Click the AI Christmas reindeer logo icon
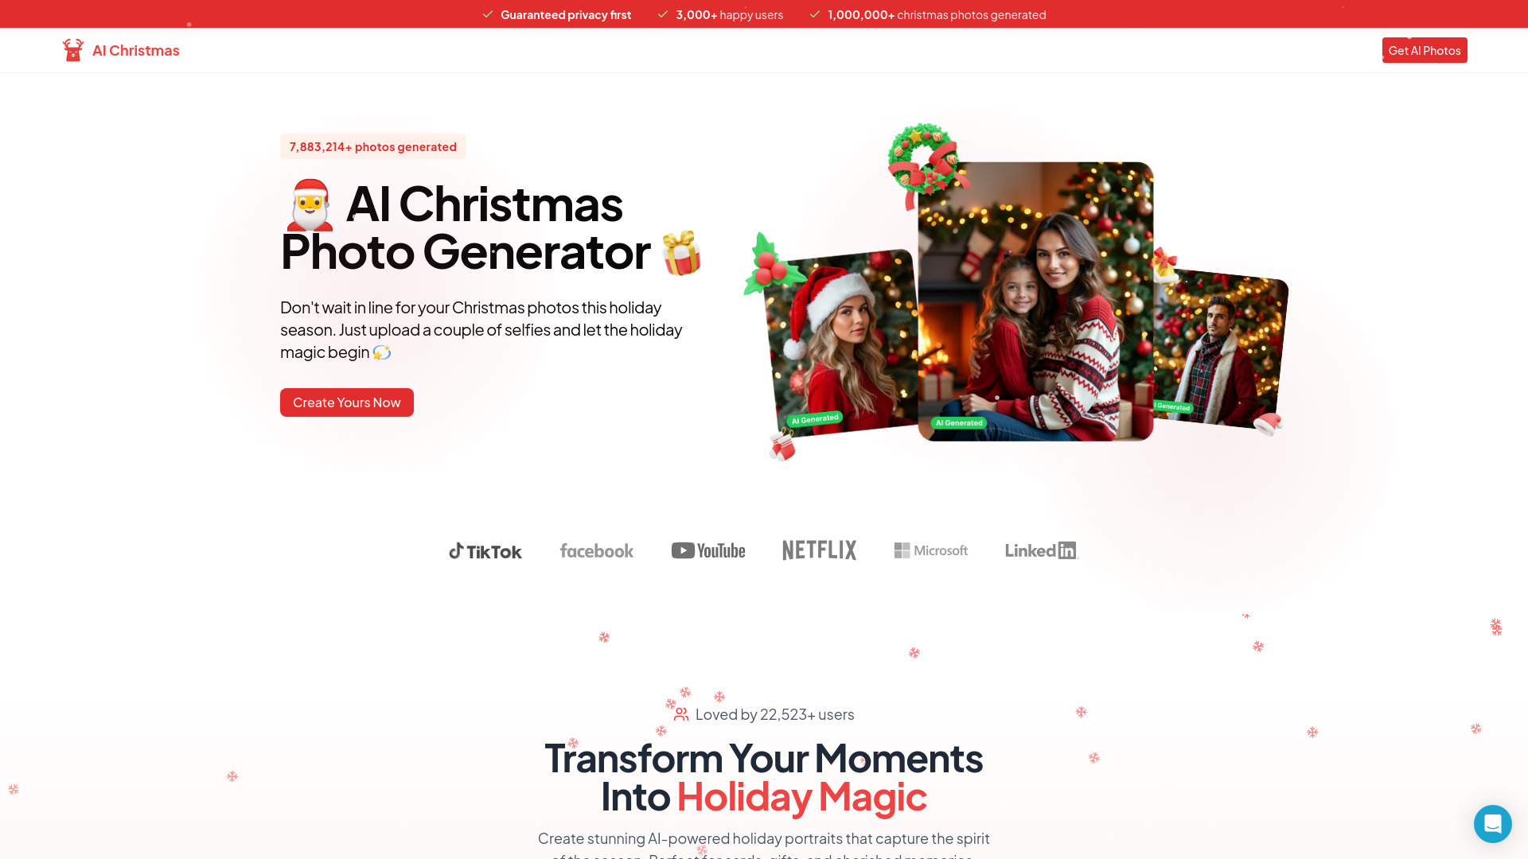1528x859 pixels. pos(72,49)
